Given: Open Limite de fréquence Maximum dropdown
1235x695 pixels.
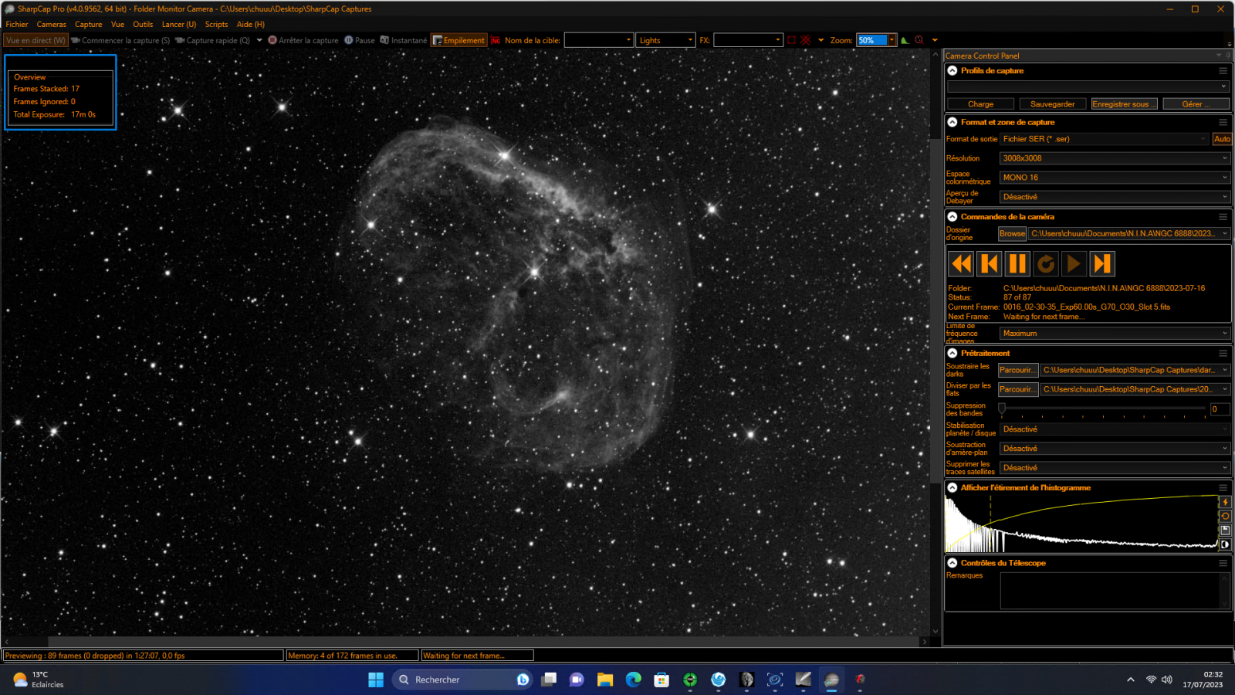Looking at the screenshot, I should 1115,334.
